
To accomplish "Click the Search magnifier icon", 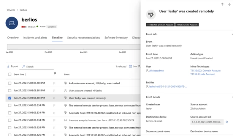I will coord(24,66).
